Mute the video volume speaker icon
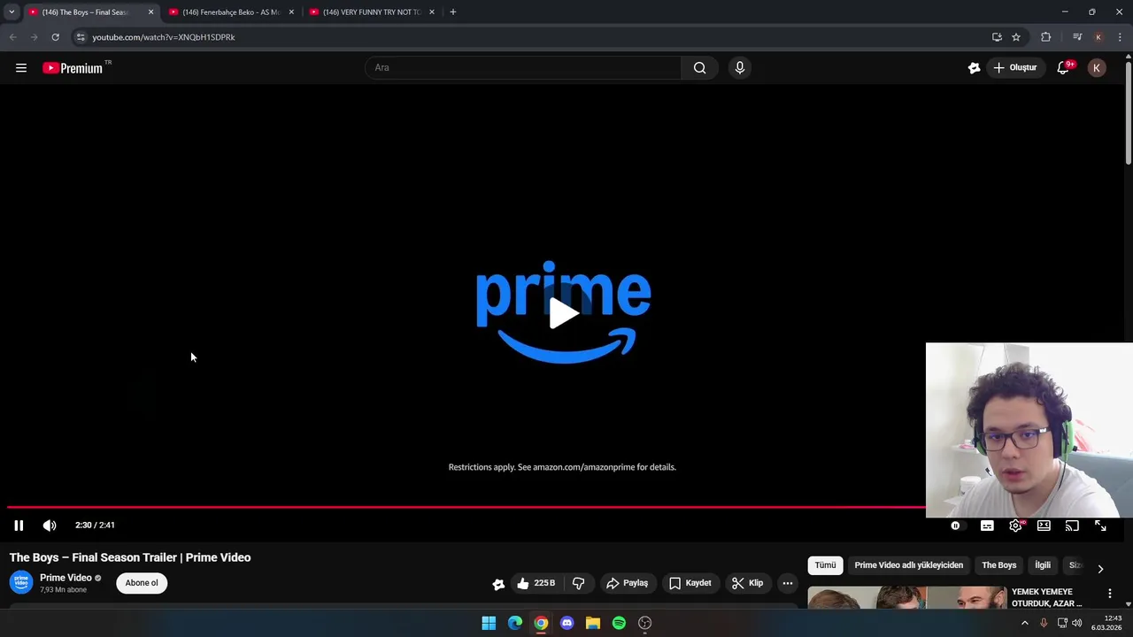This screenshot has height=637, width=1133. (50, 526)
